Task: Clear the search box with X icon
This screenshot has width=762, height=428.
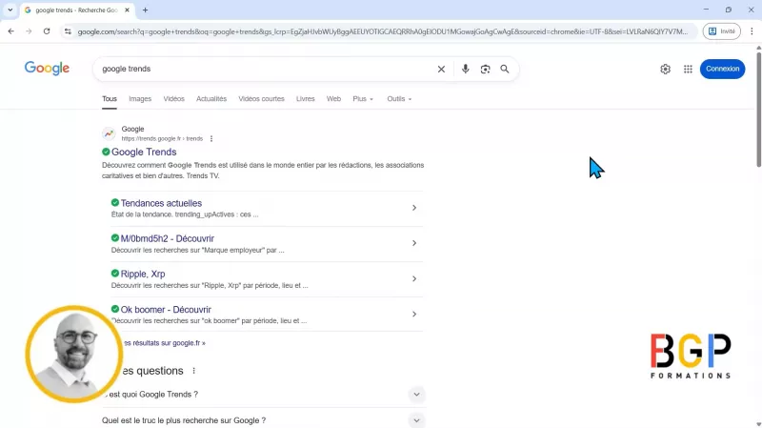Action: click(441, 69)
